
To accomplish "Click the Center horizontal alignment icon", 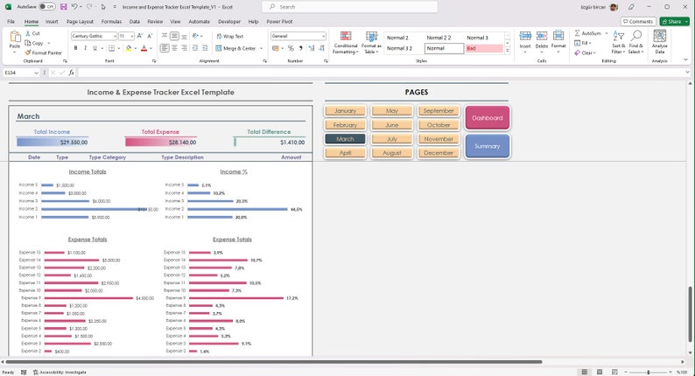I will point(175,48).
